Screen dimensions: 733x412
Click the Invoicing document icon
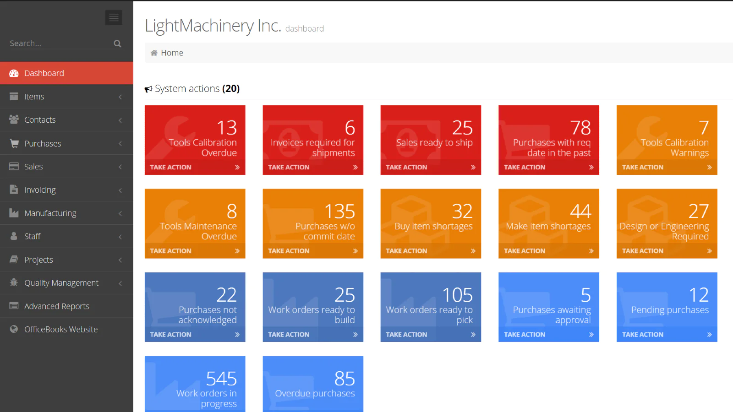point(14,190)
